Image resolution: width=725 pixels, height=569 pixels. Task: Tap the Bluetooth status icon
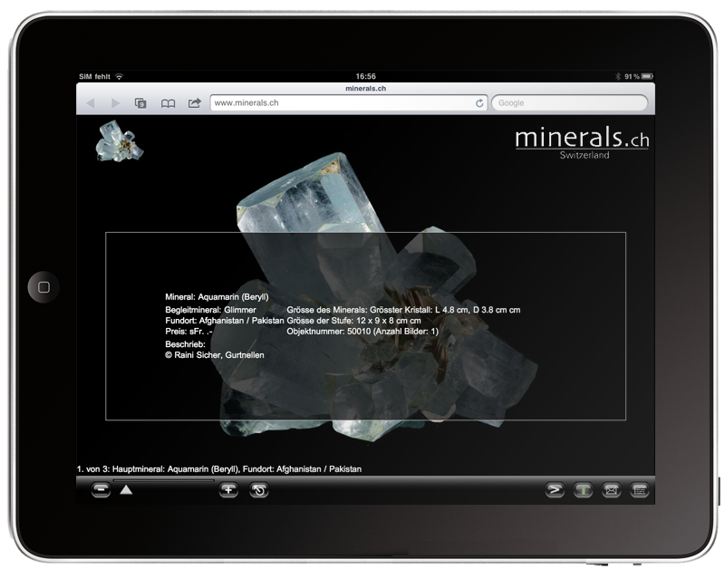pyautogui.click(x=618, y=76)
